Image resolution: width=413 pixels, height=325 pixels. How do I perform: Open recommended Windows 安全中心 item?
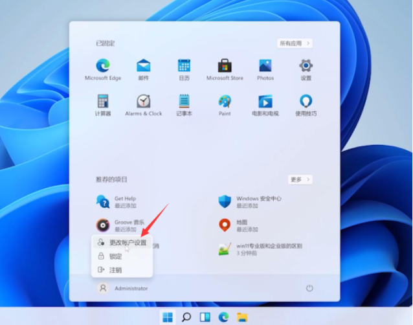click(x=258, y=201)
